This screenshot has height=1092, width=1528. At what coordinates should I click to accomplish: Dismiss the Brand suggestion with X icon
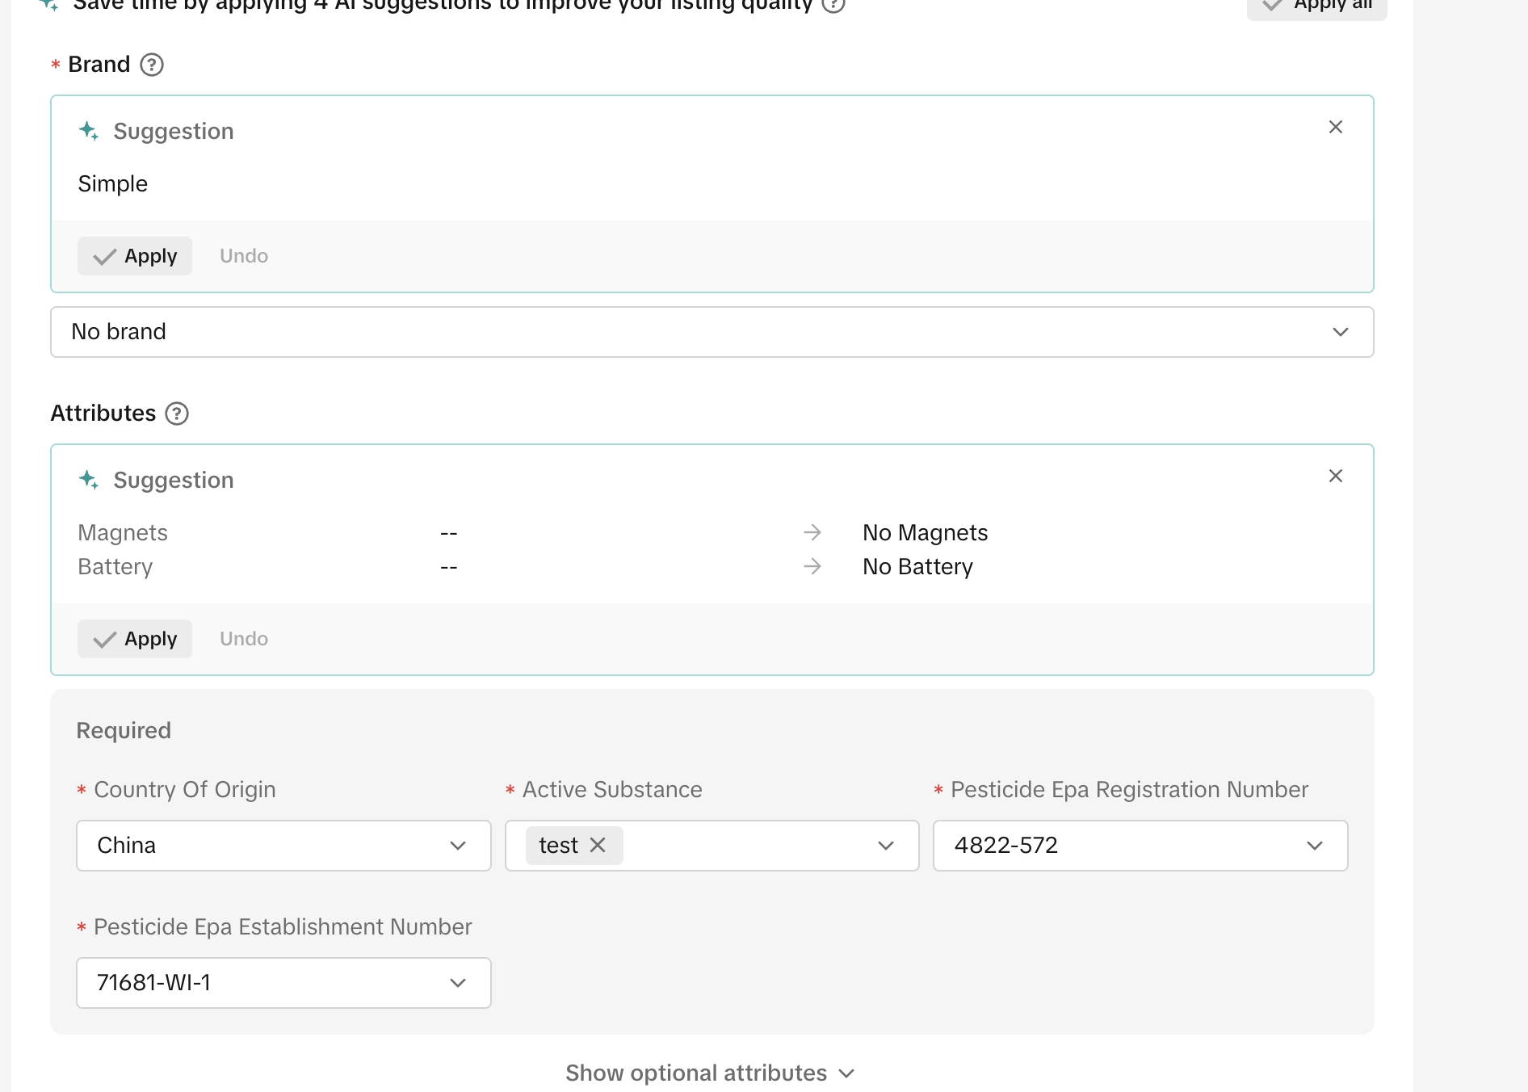pos(1335,127)
